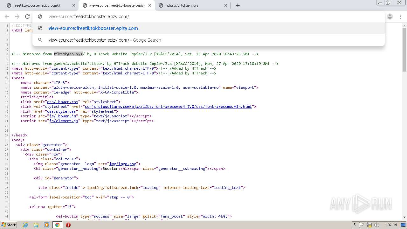Open Windows Explorer folder from taskbar
Image resolution: width=407 pixels, height=229 pixels.
36,225
